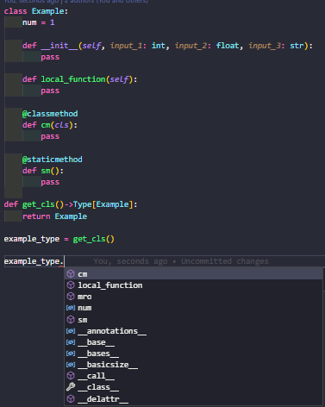The image size is (325, 407).
Task: Select the __basicsize__ suggestion
Action: pos(193,365)
